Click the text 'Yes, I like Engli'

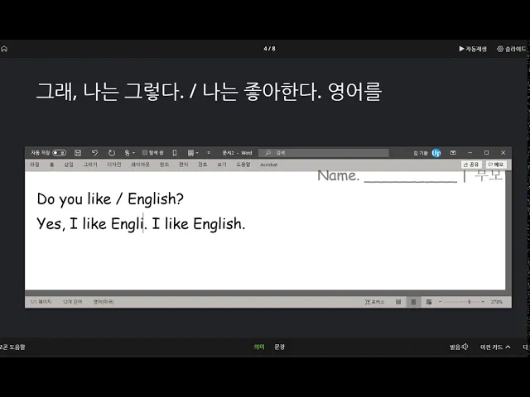tap(90, 224)
